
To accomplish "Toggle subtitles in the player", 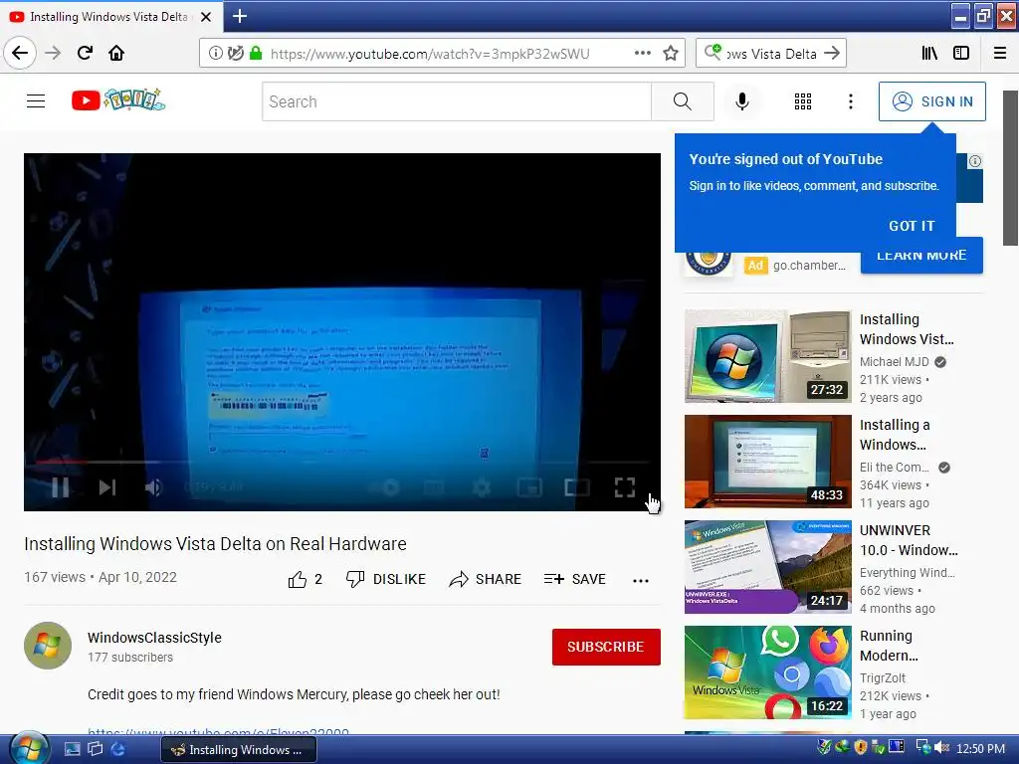I will 434,487.
